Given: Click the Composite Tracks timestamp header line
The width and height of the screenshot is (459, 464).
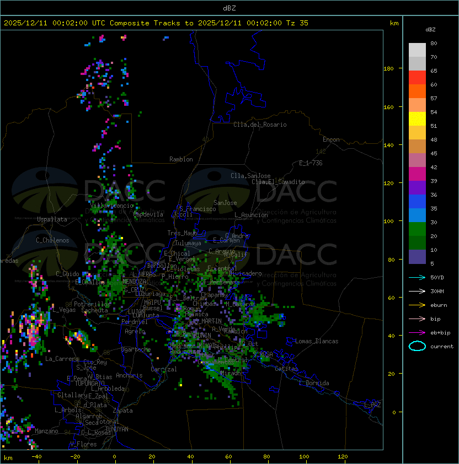Looking at the screenshot, I should (156, 23).
